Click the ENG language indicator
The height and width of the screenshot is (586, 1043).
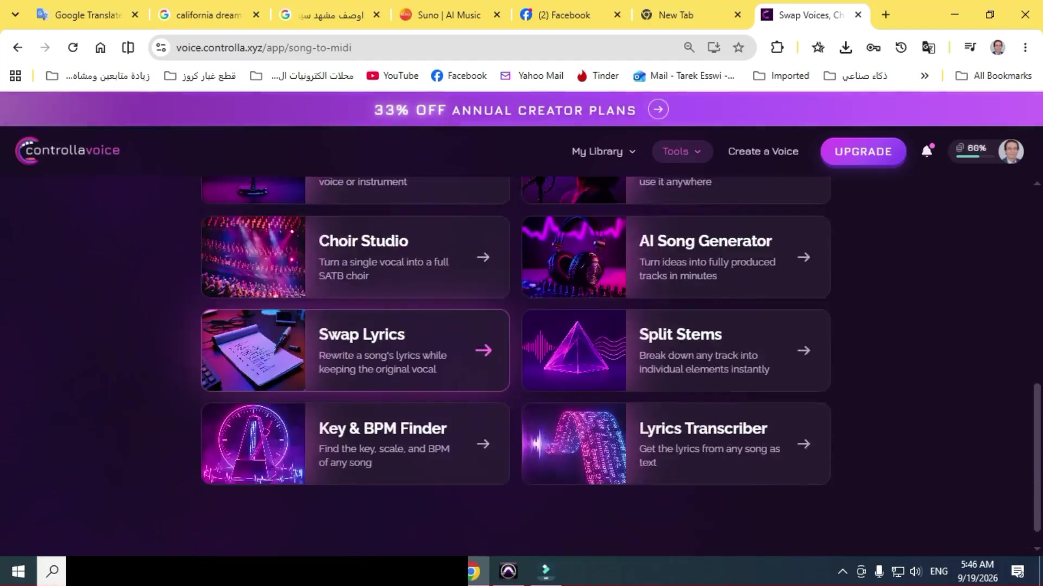(939, 571)
